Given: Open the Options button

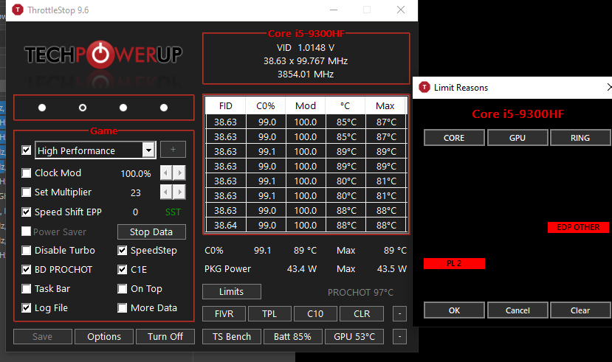Looking at the screenshot, I should (104, 337).
